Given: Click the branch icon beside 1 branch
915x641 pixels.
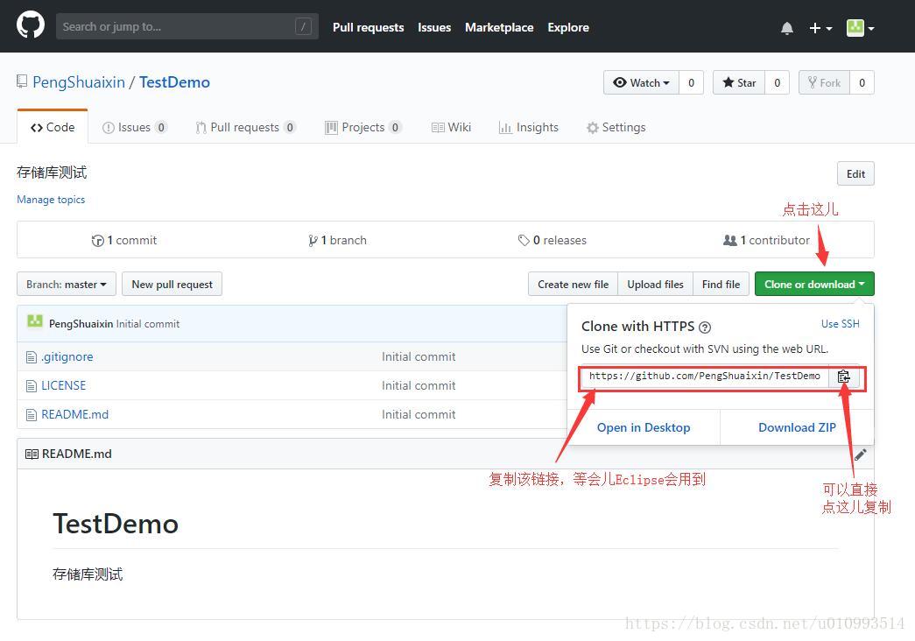Looking at the screenshot, I should coord(313,241).
